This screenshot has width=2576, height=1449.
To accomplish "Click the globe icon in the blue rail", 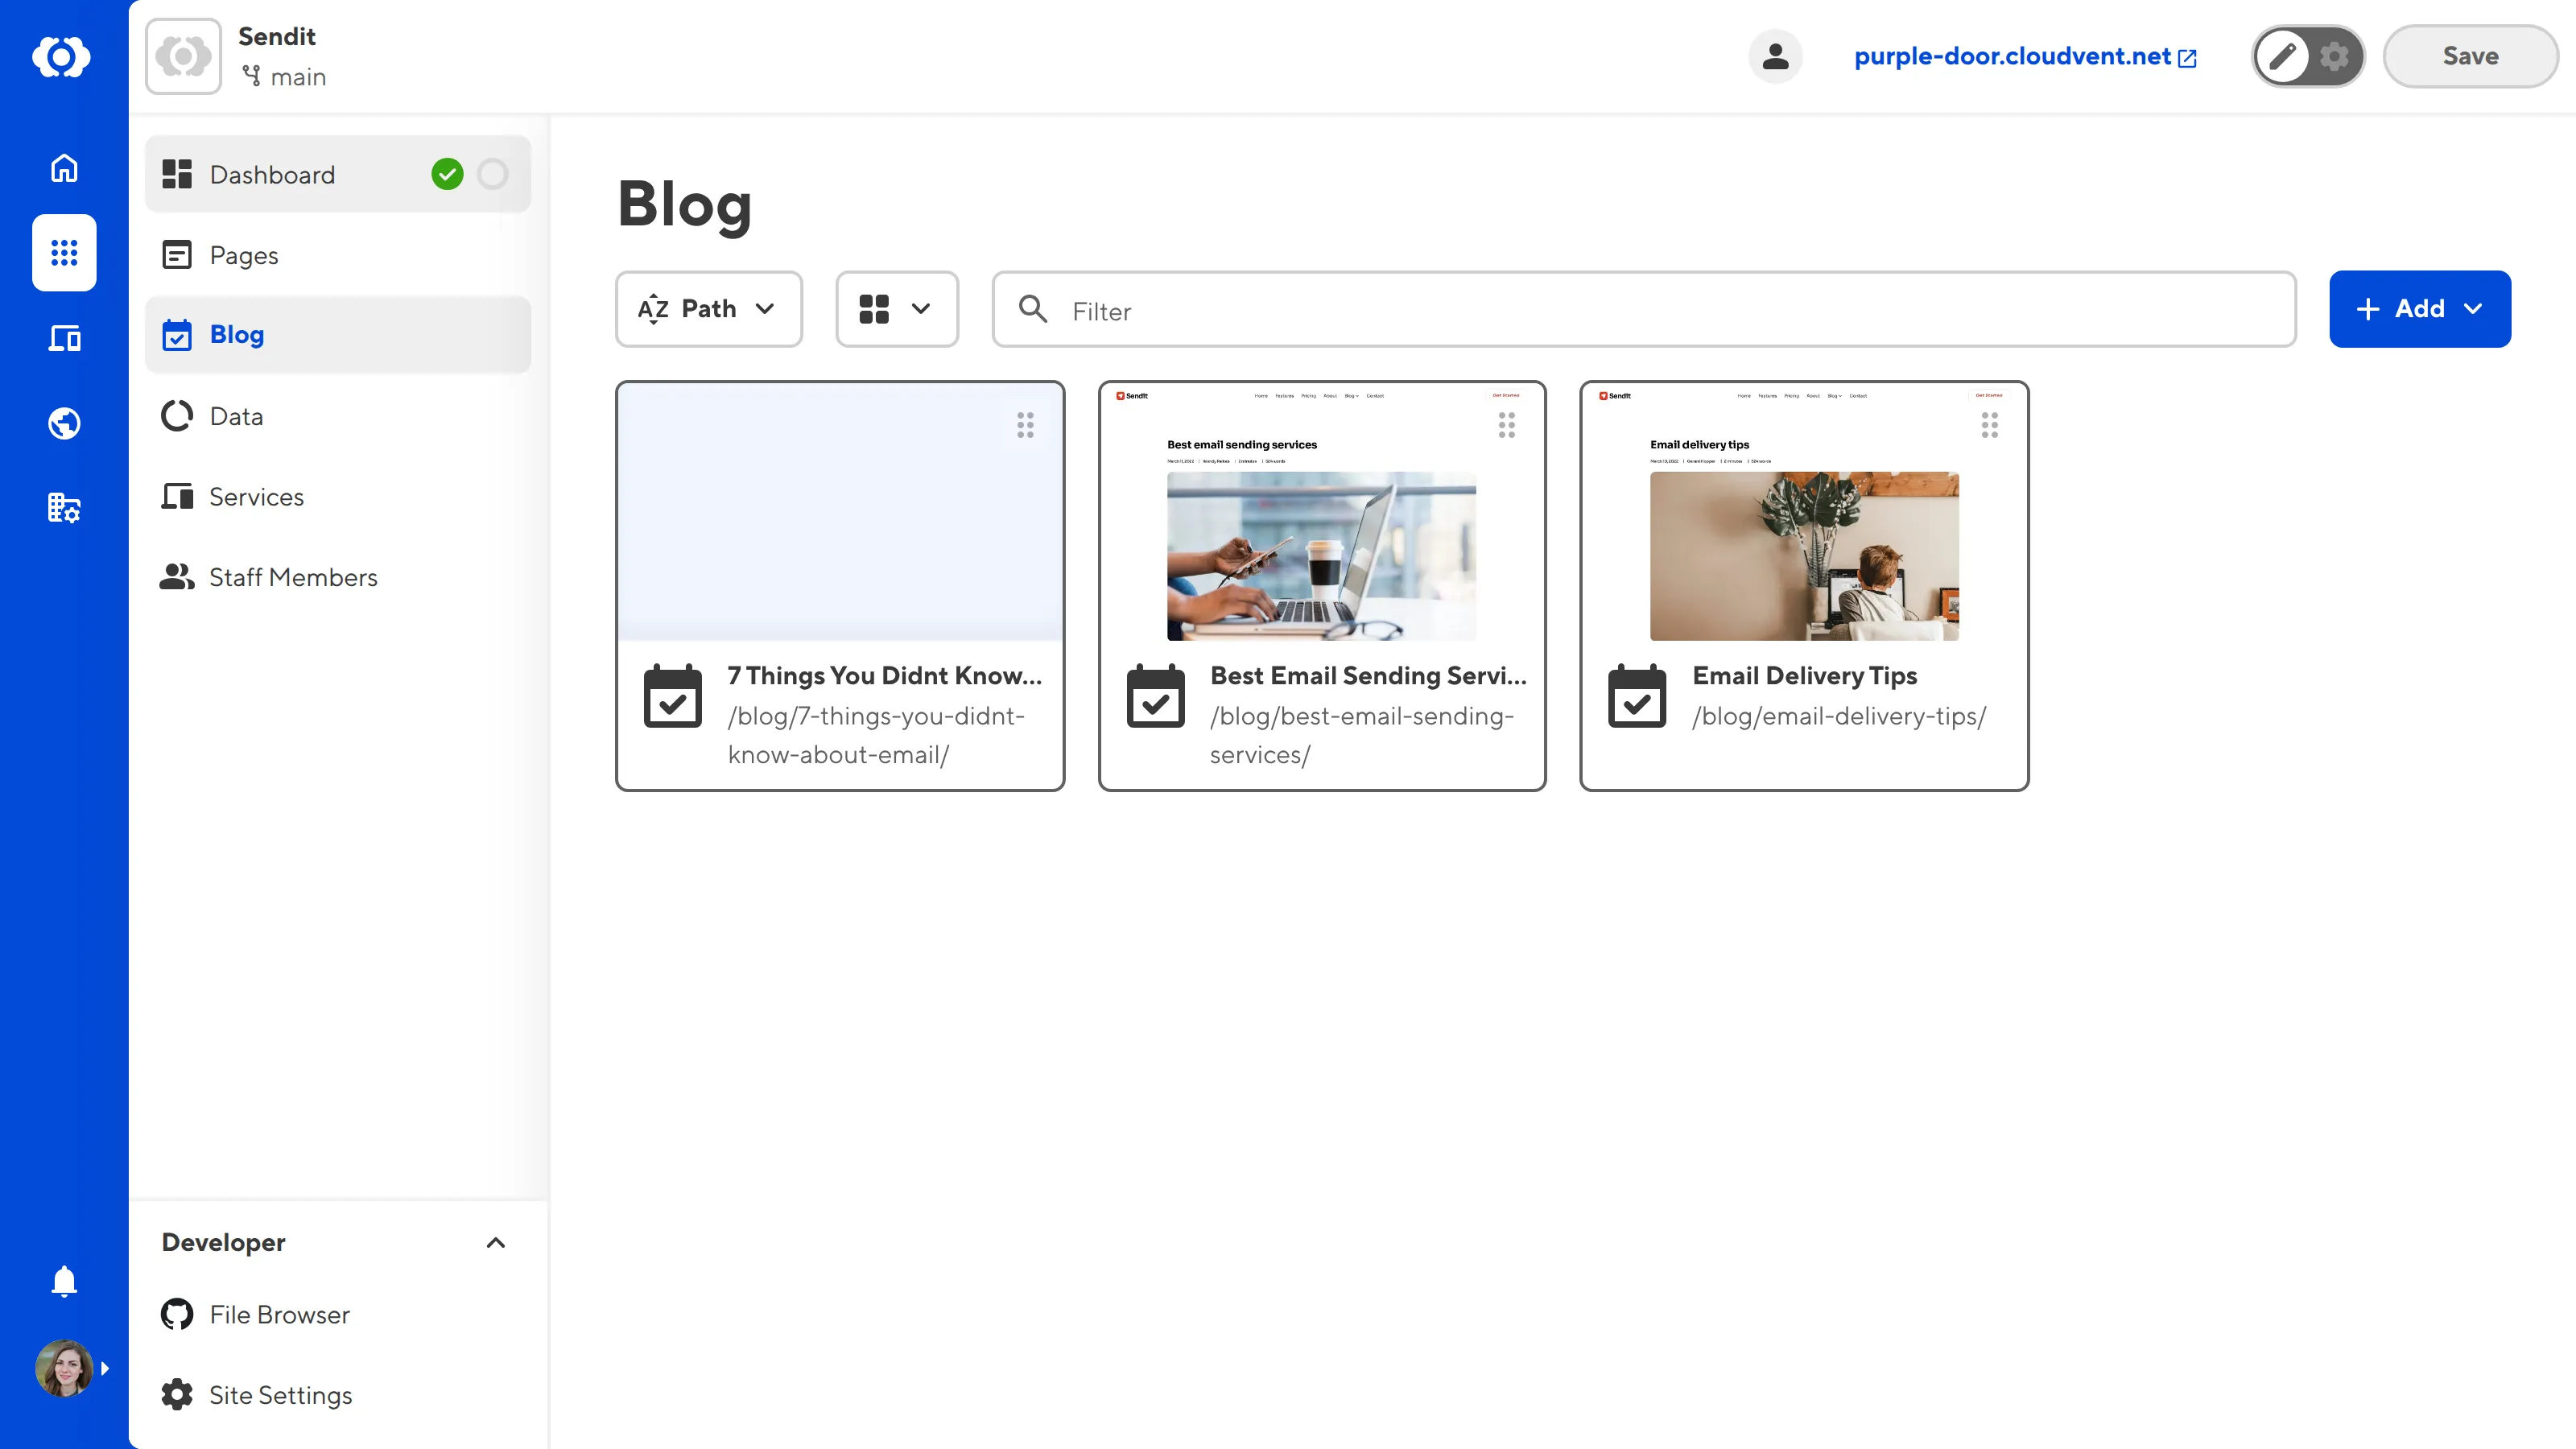I will click(x=63, y=423).
